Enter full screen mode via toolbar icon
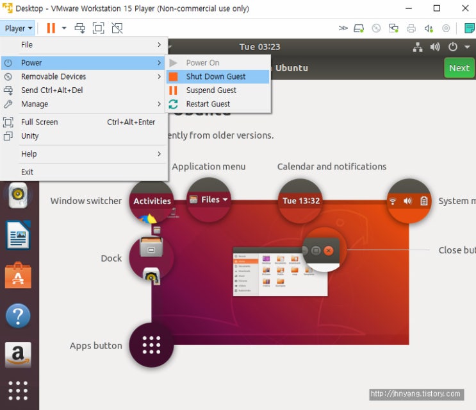 pos(99,28)
